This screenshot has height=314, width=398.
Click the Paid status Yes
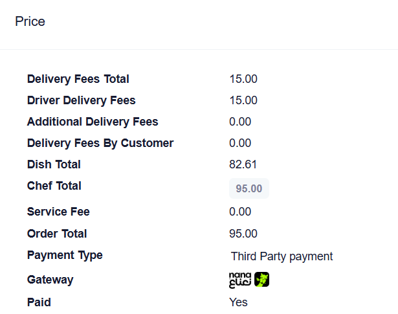[238, 302]
